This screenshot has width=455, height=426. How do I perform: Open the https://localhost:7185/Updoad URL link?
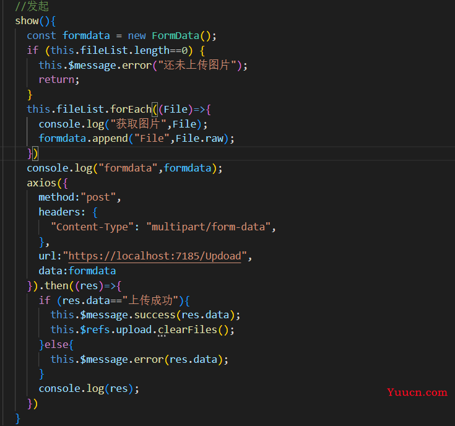pyautogui.click(x=155, y=256)
